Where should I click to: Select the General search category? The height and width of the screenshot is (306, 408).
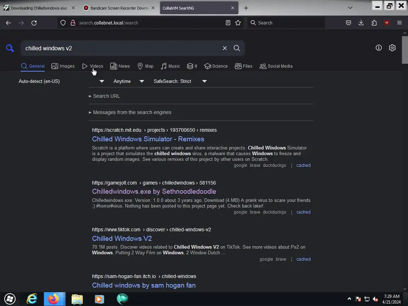pos(33,66)
